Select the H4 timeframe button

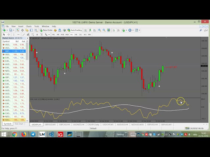(x=76, y=34)
